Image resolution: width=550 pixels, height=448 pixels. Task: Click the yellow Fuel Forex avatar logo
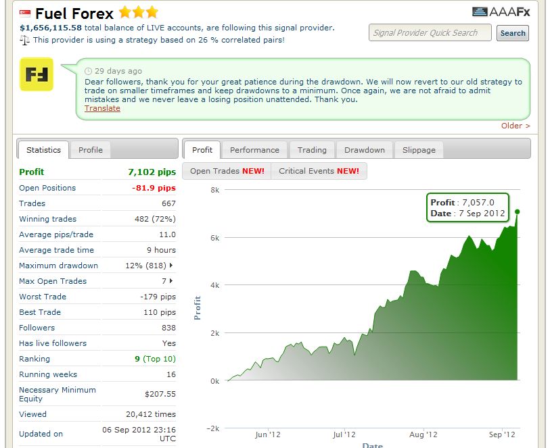[x=37, y=74]
